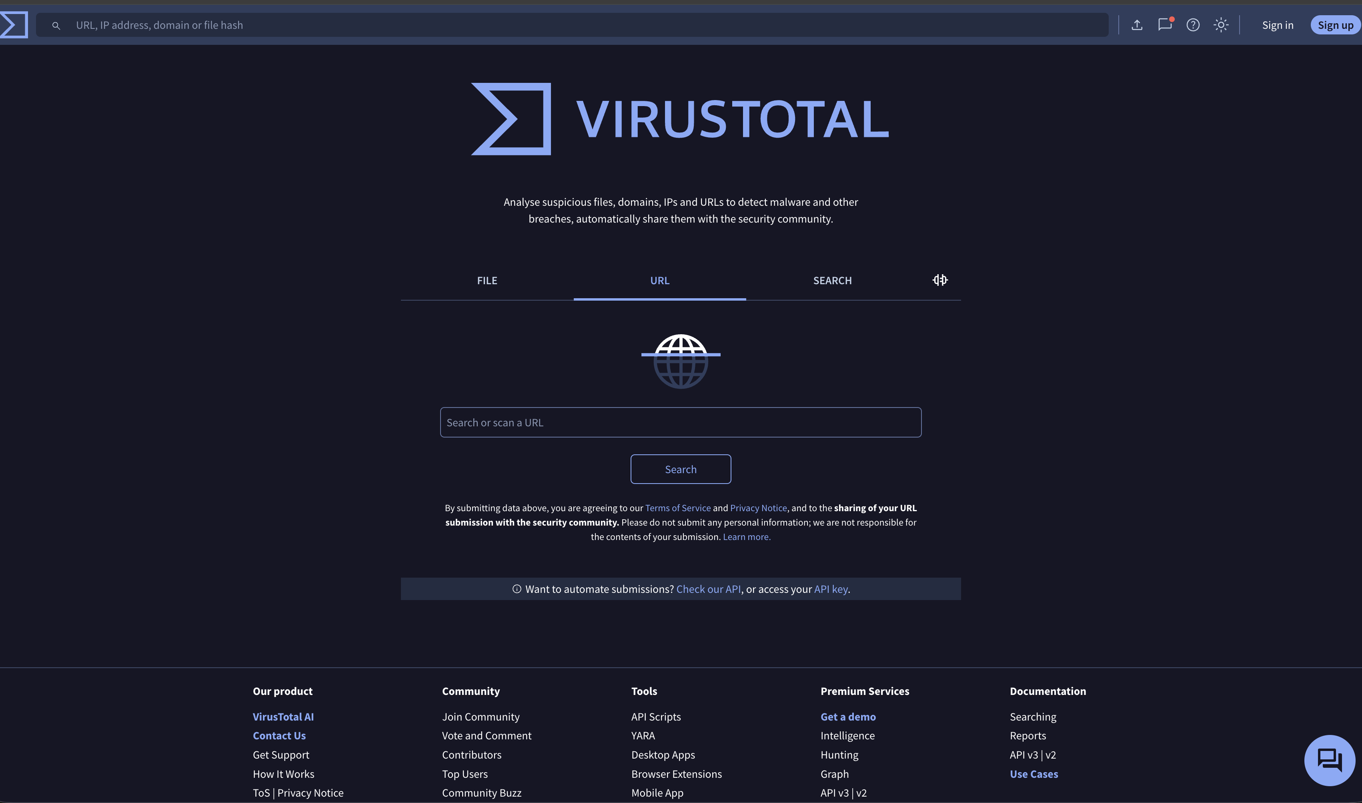
Task: Select the URL tab
Action: coord(660,280)
